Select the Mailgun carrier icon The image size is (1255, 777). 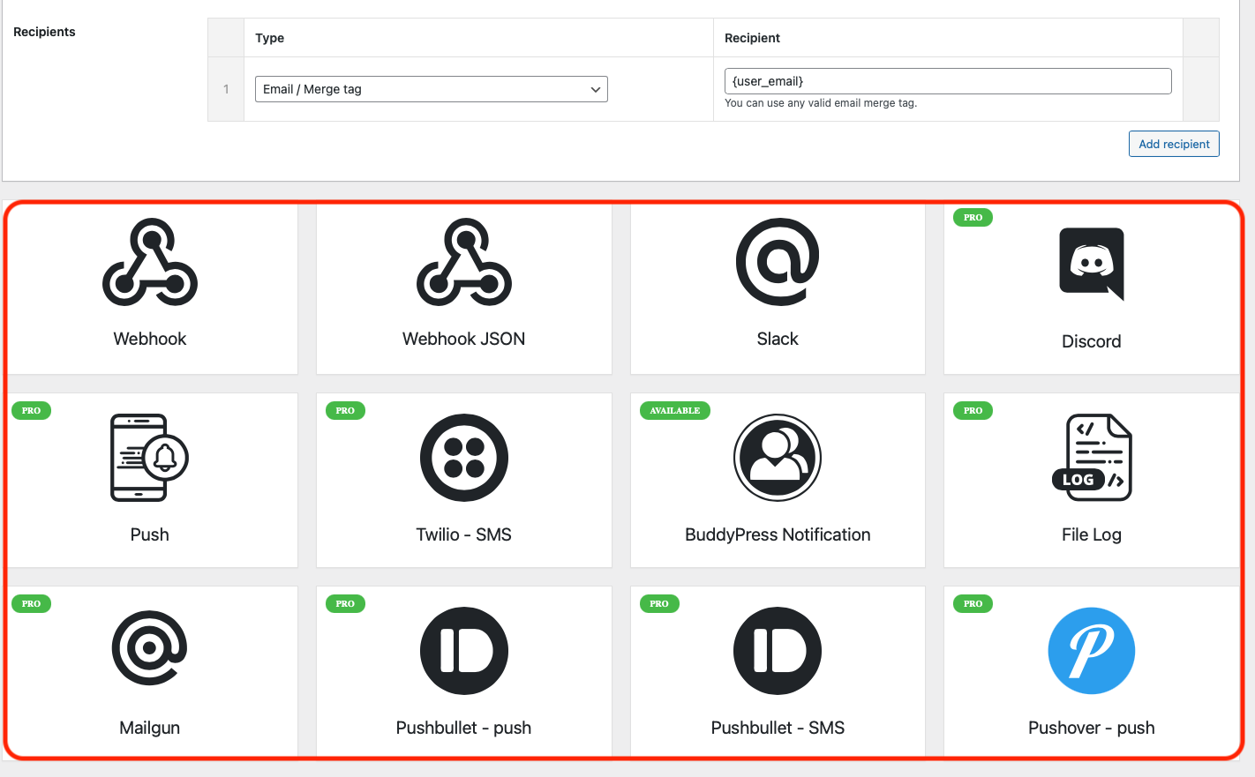tap(149, 650)
